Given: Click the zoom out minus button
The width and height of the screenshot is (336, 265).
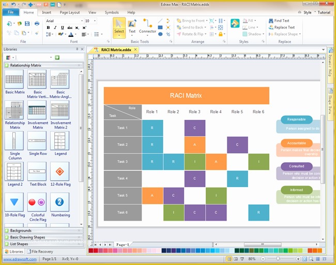Looking at the screenshot, I should click(263, 259).
